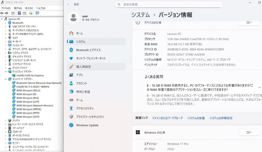
Task: Expand the プロセッサ tree node
Action: click(6, 132)
